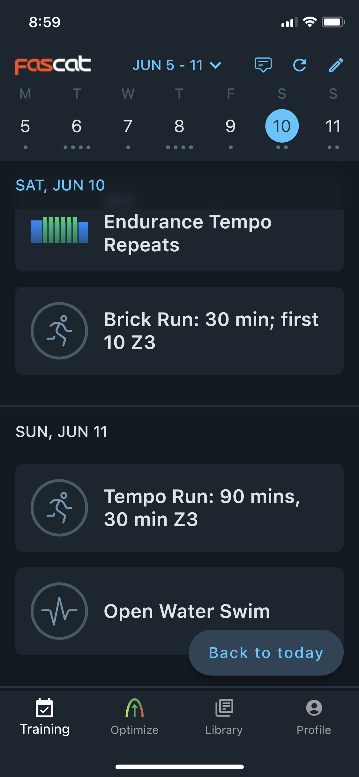Tap the Back to today button
359x777 pixels.
(266, 653)
